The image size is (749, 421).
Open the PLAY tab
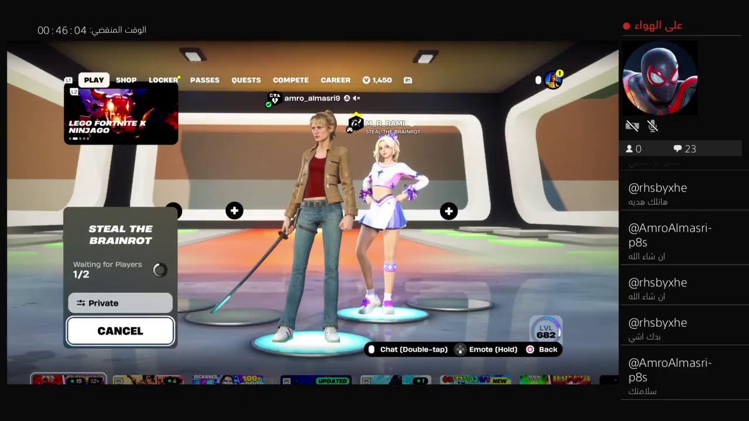tap(94, 80)
